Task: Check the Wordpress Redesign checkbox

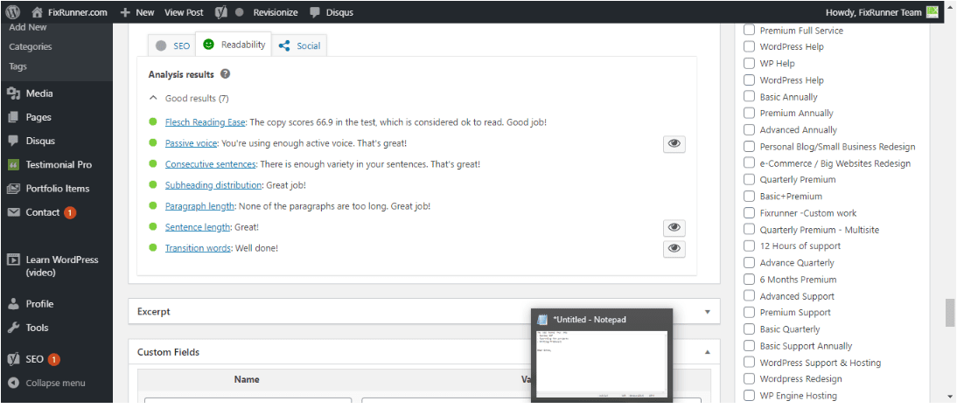Action: 749,378
